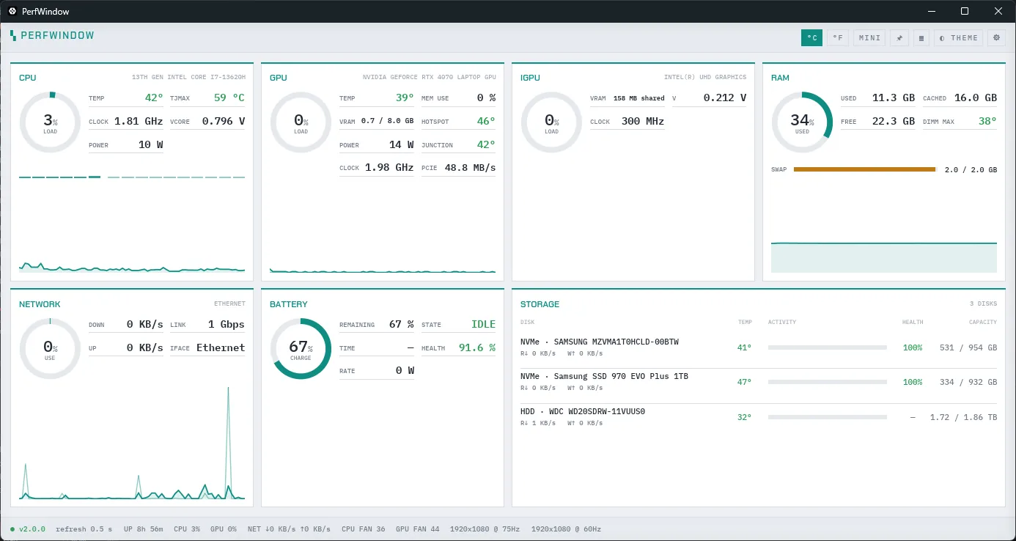Click the UP 8h 56m uptime entry
1016x541 pixels.
144,529
